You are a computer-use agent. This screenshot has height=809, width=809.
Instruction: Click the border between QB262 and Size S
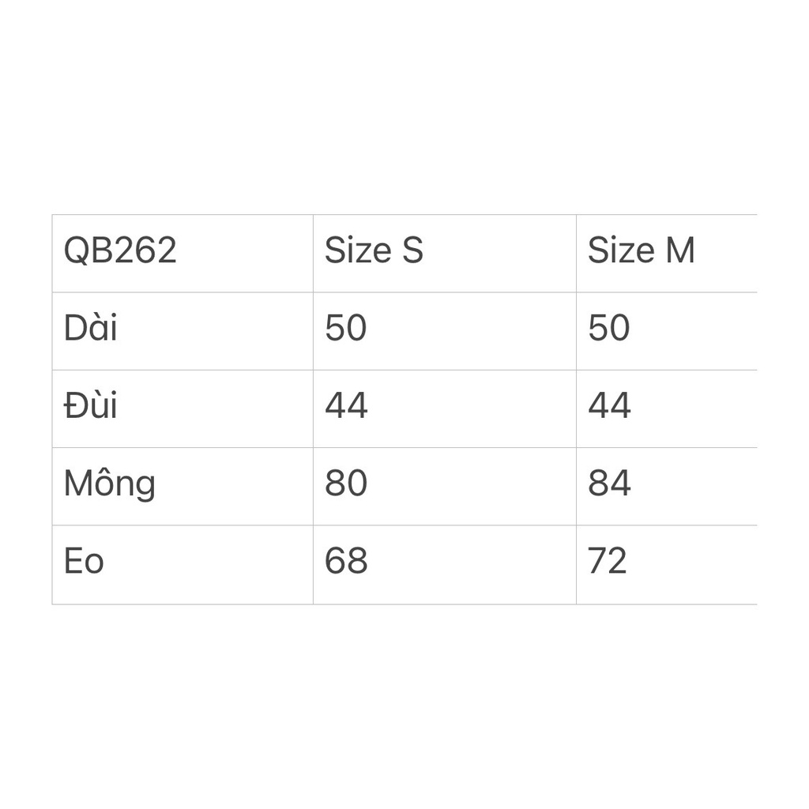[313, 253]
